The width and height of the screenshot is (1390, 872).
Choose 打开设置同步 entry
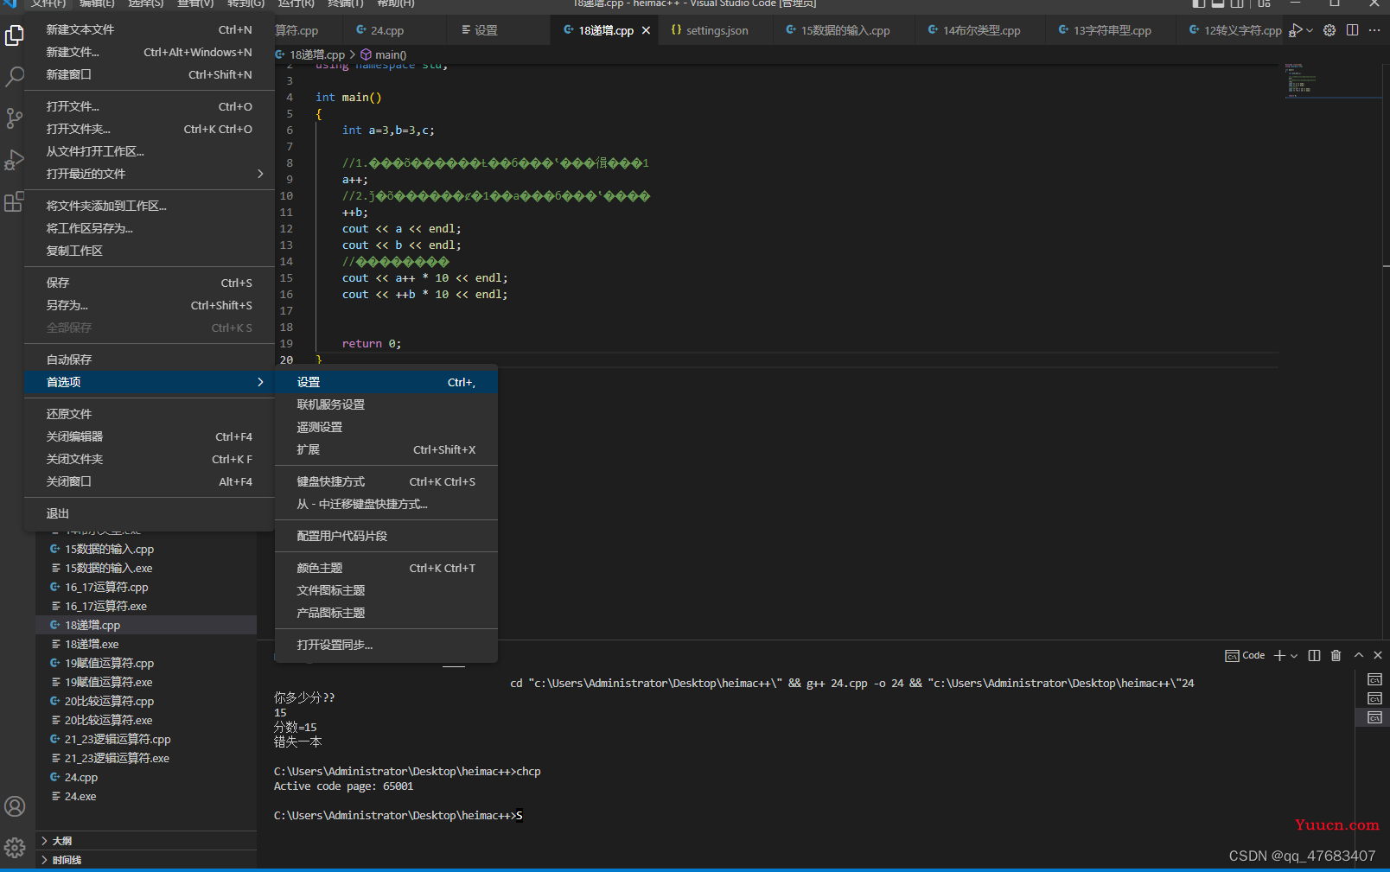(x=386, y=645)
